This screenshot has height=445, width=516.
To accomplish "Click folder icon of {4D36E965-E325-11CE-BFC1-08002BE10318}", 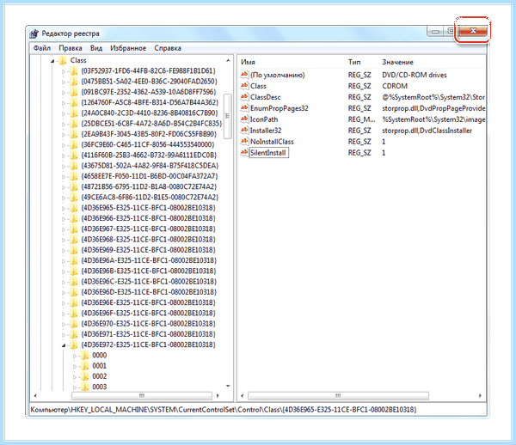I will click(74, 208).
